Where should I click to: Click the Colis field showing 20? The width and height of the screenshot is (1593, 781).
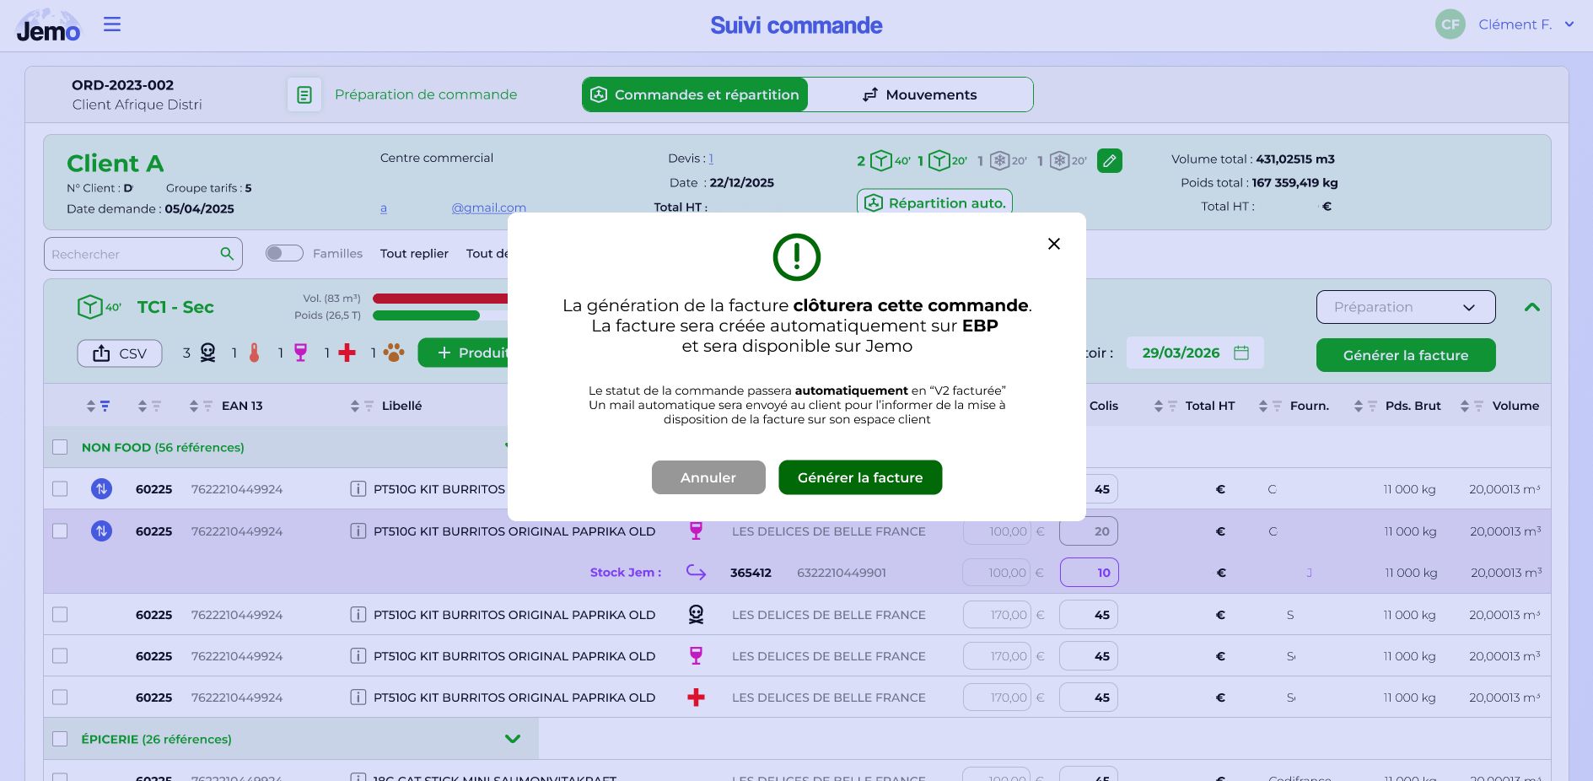point(1089,531)
